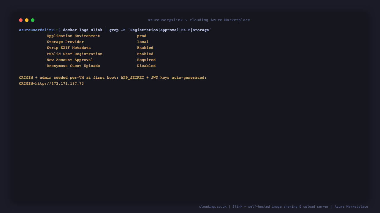Click the 'New Account Approval' label

pyautogui.click(x=70, y=60)
